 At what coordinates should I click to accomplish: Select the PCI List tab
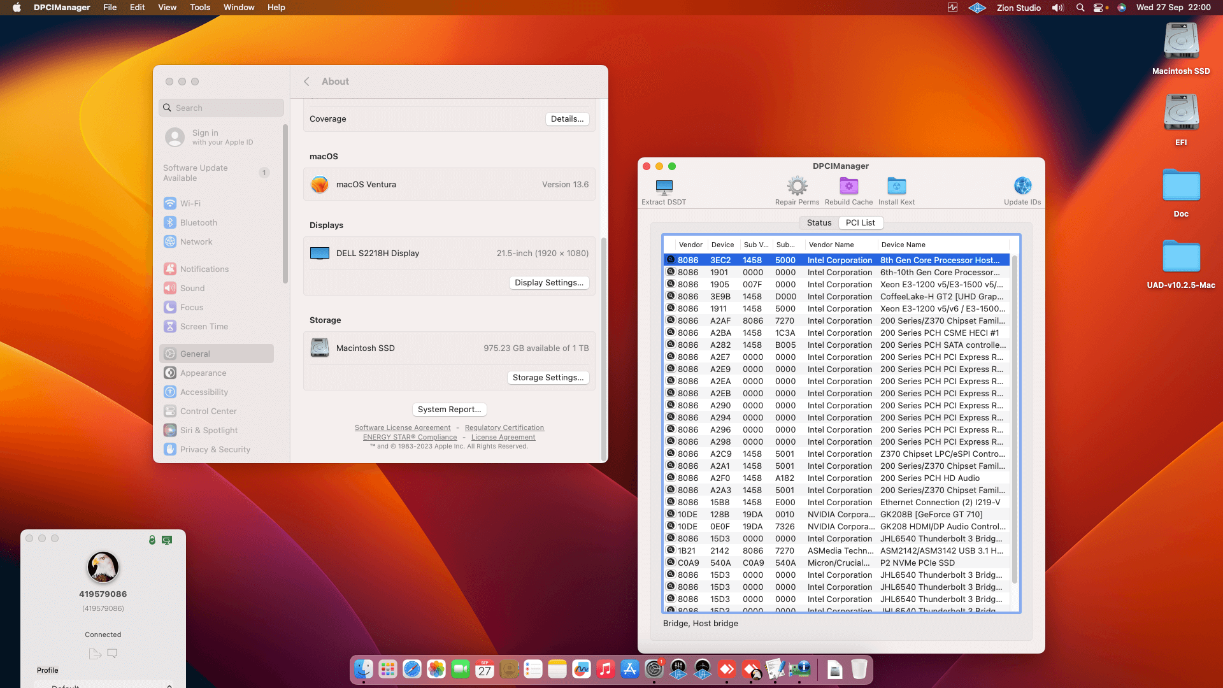[860, 223]
